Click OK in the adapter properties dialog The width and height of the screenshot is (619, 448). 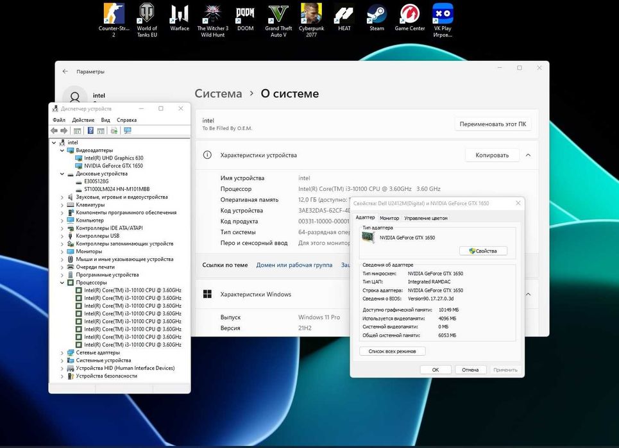[x=436, y=370]
